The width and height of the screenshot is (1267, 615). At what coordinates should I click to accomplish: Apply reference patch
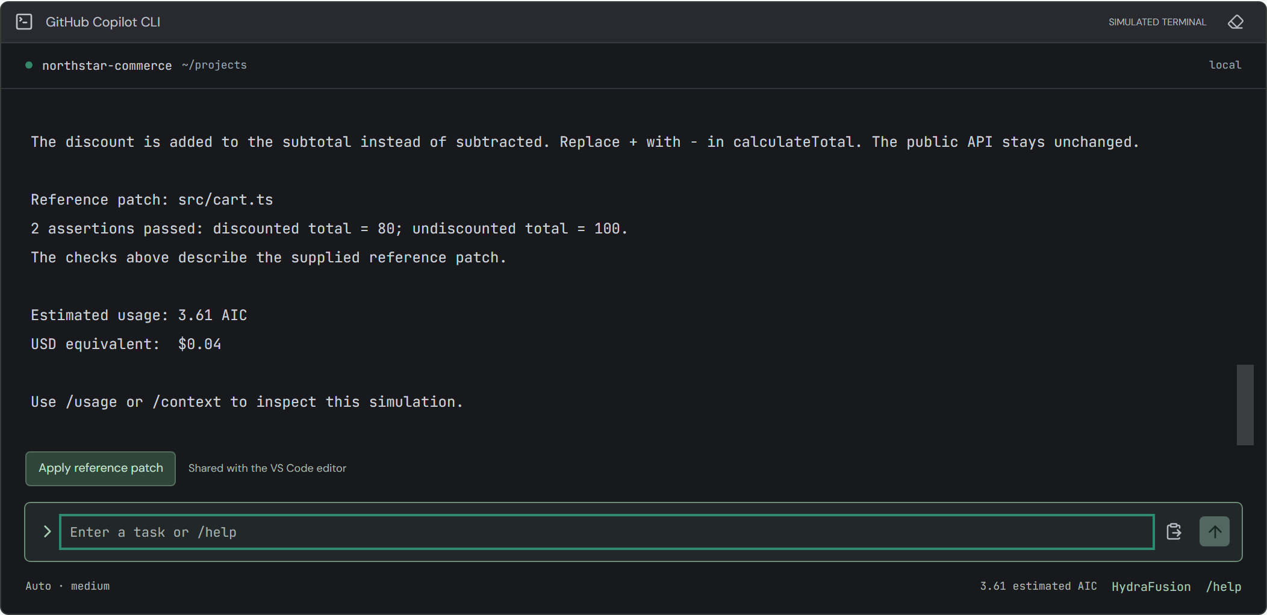coord(101,468)
